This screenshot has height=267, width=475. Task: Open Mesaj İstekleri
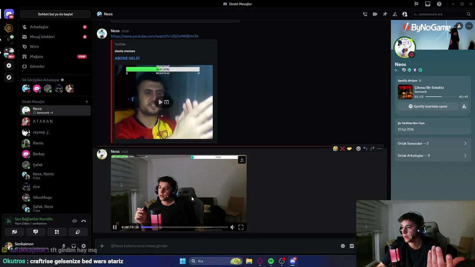tap(55, 37)
